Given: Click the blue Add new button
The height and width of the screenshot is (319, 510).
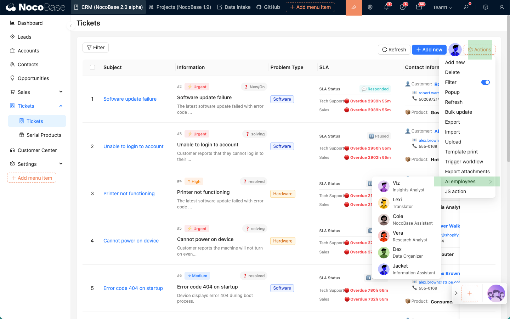Looking at the screenshot, I should point(429,50).
